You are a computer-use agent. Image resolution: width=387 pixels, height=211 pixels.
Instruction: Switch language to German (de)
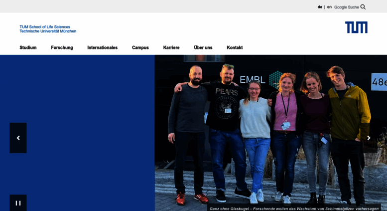click(320, 7)
